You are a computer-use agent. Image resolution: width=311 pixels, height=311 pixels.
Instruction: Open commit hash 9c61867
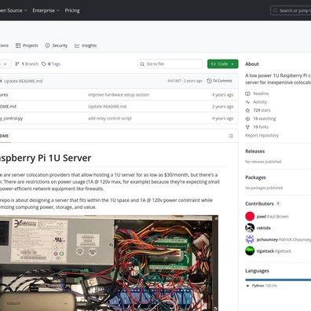(x=174, y=81)
